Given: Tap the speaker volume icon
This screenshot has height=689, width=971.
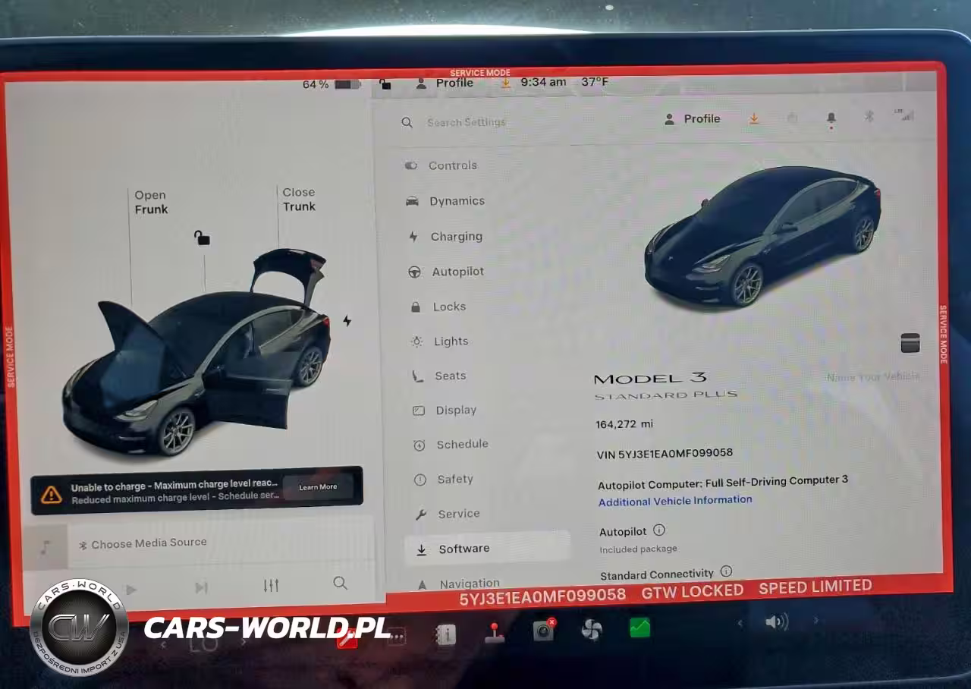Looking at the screenshot, I should 775,622.
